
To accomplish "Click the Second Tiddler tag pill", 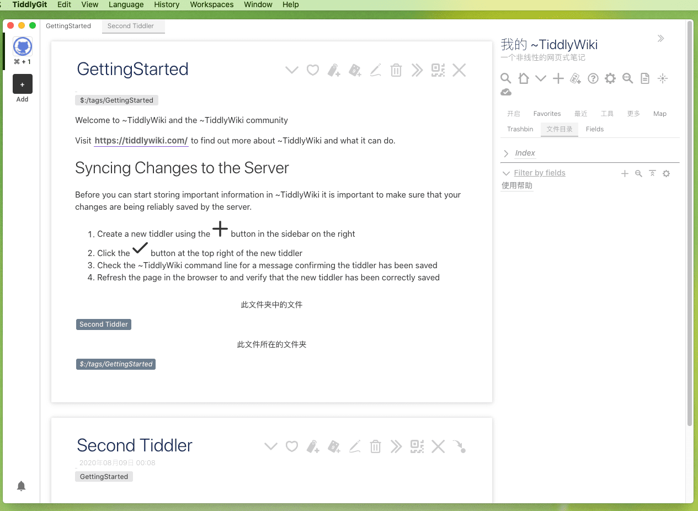I will coord(103,324).
